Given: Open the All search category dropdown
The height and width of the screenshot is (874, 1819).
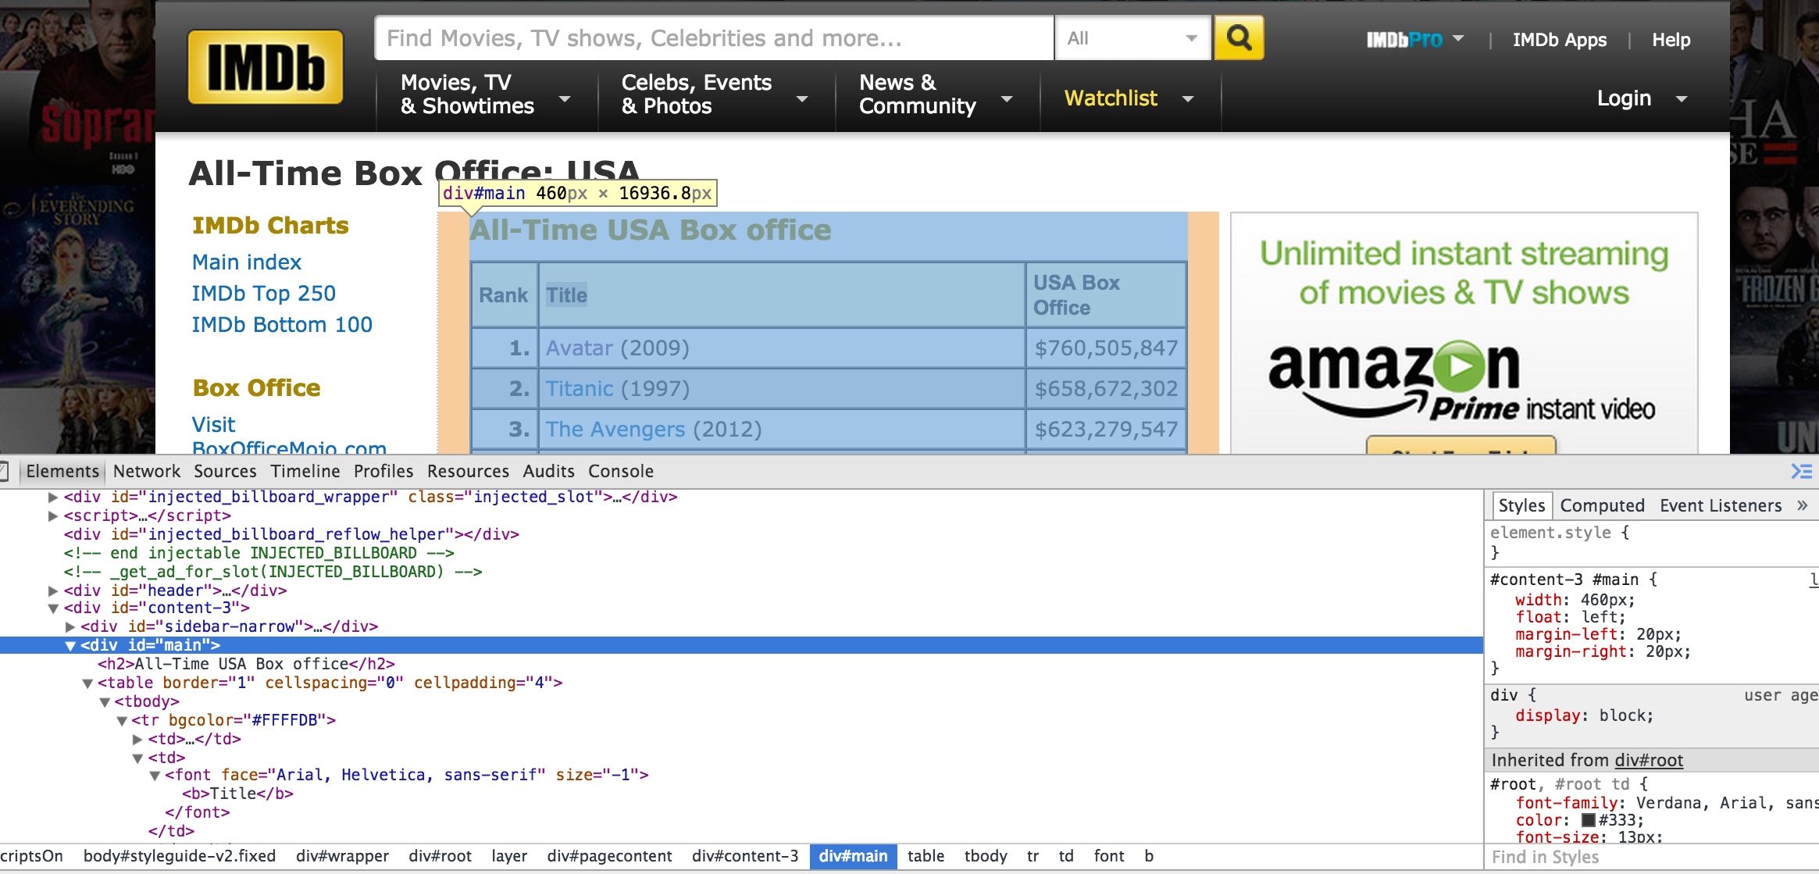Looking at the screenshot, I should (x=1132, y=37).
